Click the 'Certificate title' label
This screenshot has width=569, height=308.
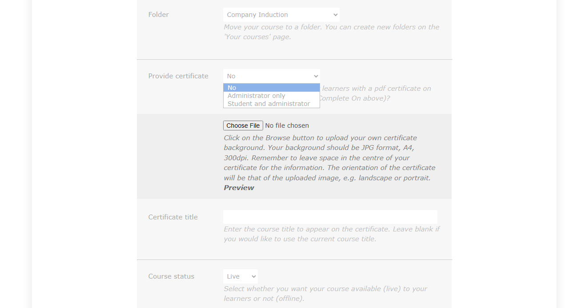pos(173,217)
